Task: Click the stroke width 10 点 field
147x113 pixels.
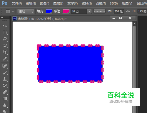Action: coord(79,11)
